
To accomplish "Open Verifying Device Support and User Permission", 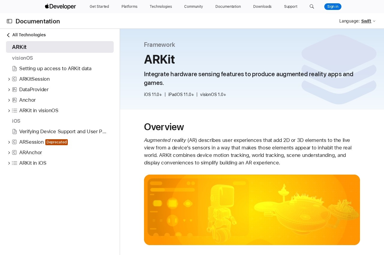I will (x=63, y=131).
